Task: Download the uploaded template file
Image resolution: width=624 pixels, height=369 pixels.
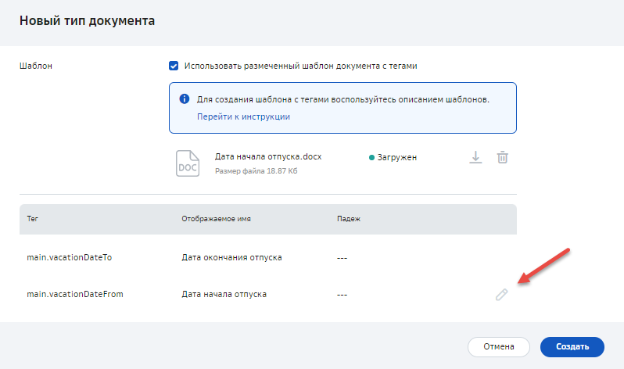Action: (475, 157)
